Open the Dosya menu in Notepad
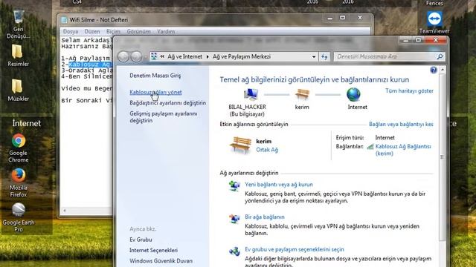Image resolution: width=476 pixels, height=267 pixels. 71,31
